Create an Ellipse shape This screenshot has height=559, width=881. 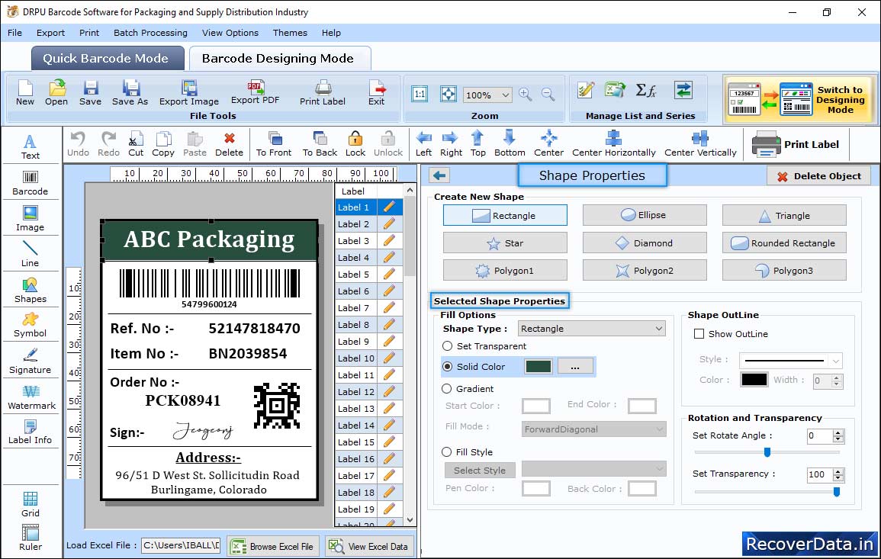tap(645, 215)
